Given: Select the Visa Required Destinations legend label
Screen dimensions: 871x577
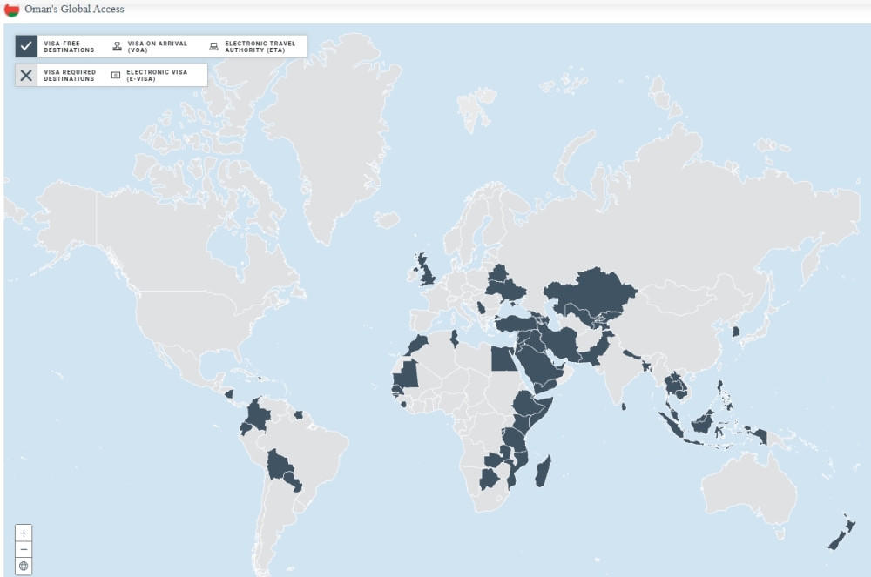Looking at the screenshot, I should pyautogui.click(x=70, y=75).
